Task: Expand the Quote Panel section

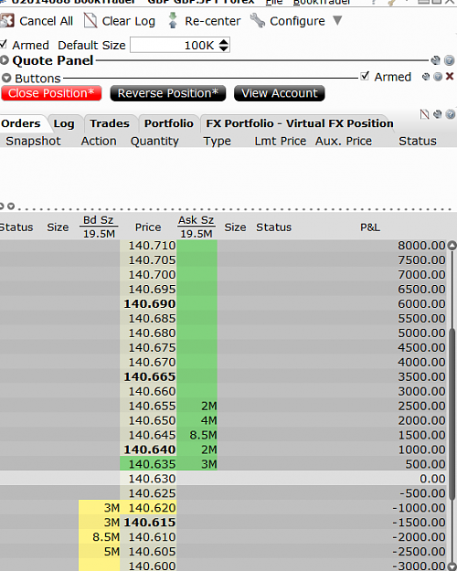Action: click(x=5, y=60)
